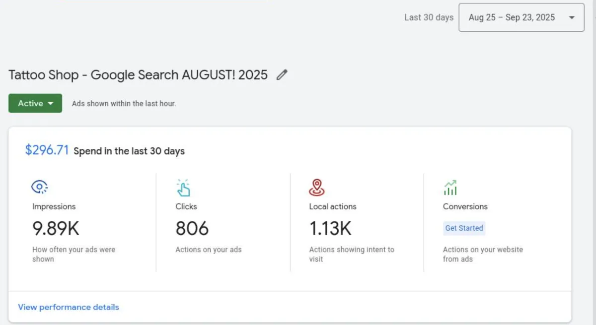Open the Active campaign status dropdown
The width and height of the screenshot is (596, 325).
(35, 103)
